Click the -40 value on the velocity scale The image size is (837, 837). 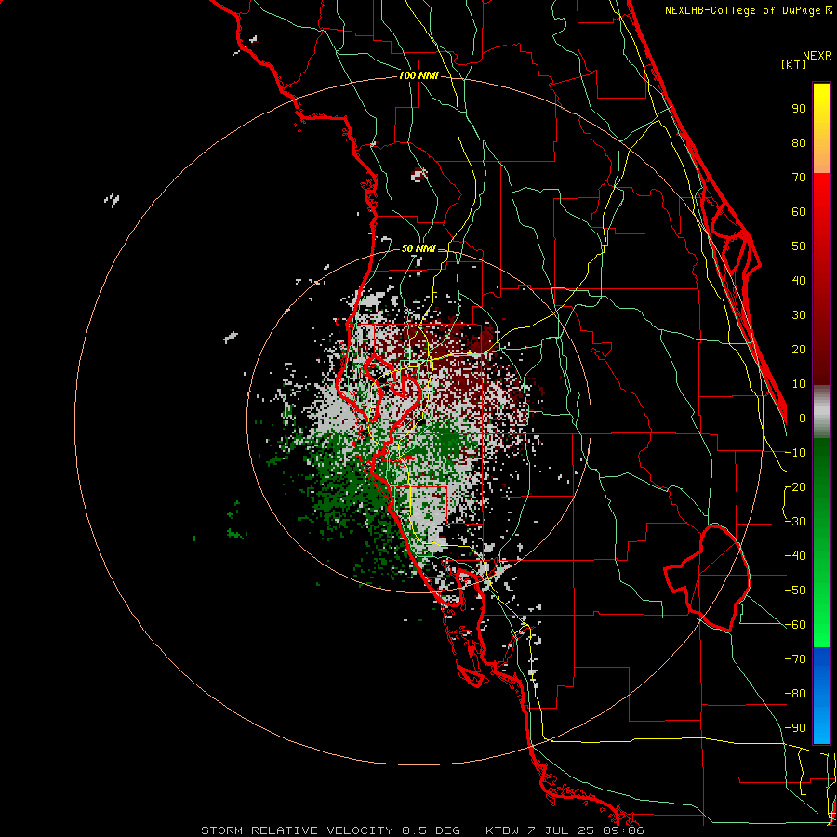795,556
